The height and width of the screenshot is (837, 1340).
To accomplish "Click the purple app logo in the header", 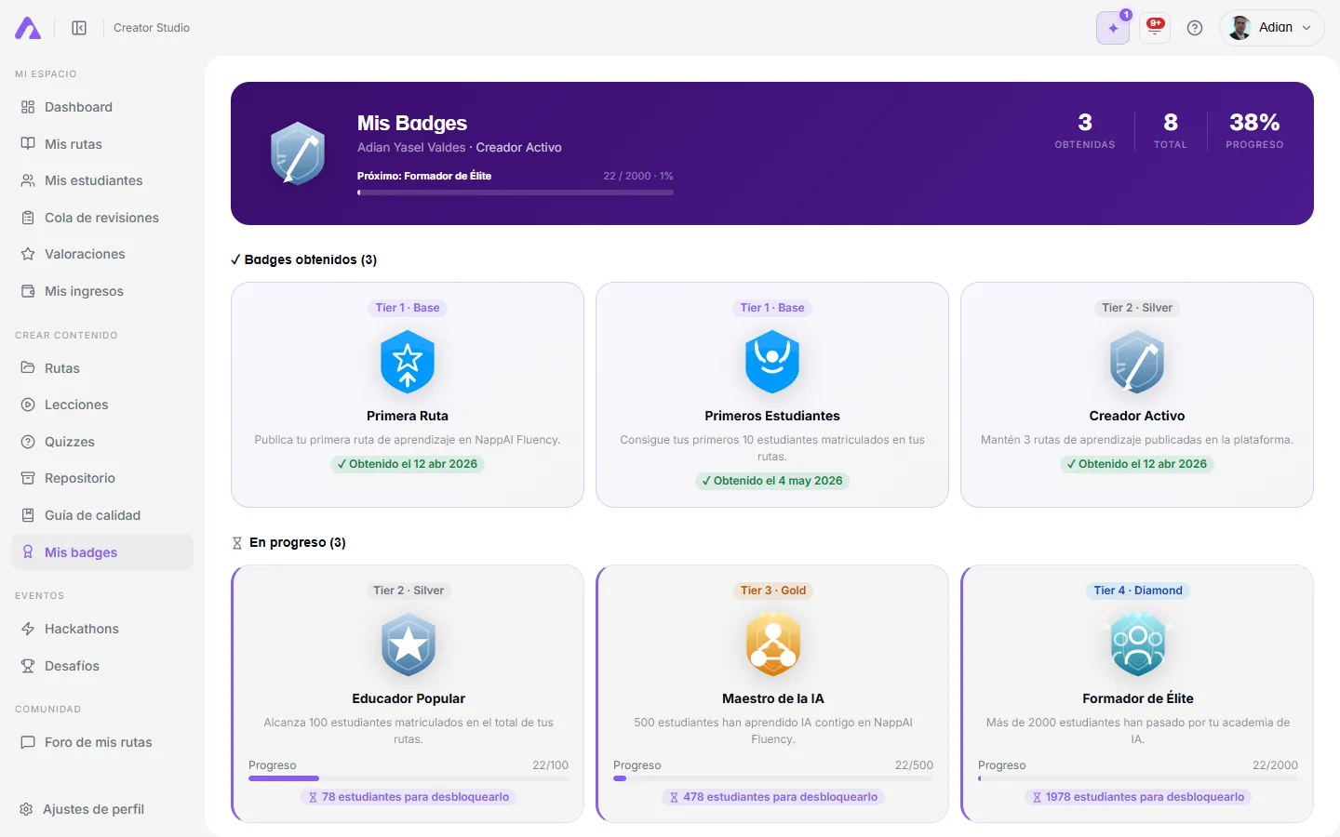I will click(x=28, y=28).
